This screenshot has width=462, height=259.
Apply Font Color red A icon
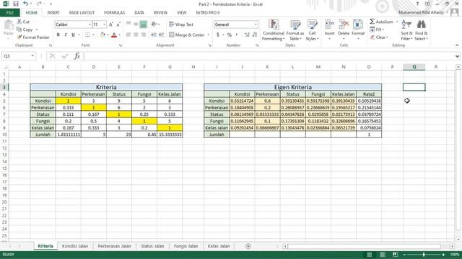point(114,35)
